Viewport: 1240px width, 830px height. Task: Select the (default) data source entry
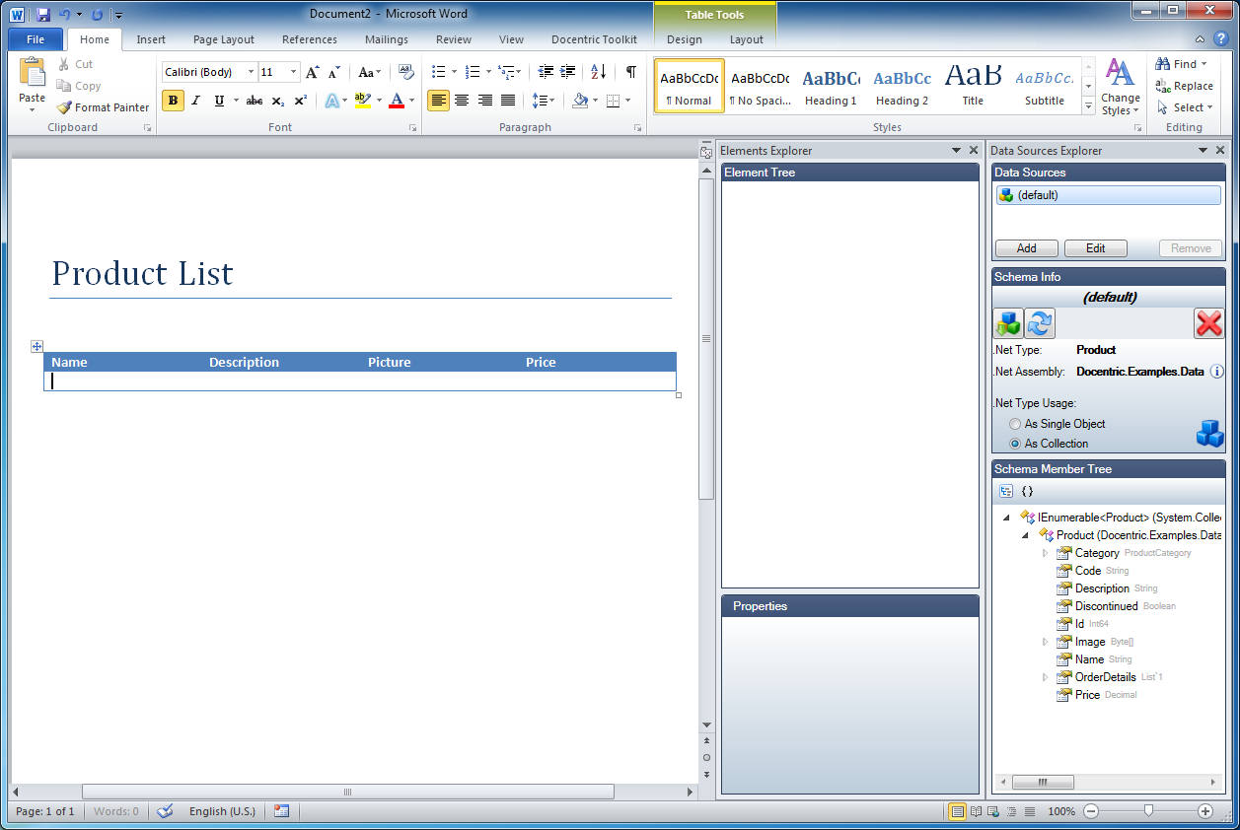click(1108, 195)
